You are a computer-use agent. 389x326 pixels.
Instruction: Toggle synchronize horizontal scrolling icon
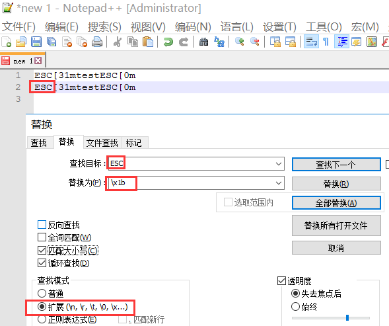pyautogui.click(x=290, y=42)
